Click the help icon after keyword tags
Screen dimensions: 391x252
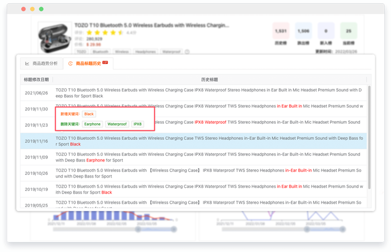tap(187, 52)
